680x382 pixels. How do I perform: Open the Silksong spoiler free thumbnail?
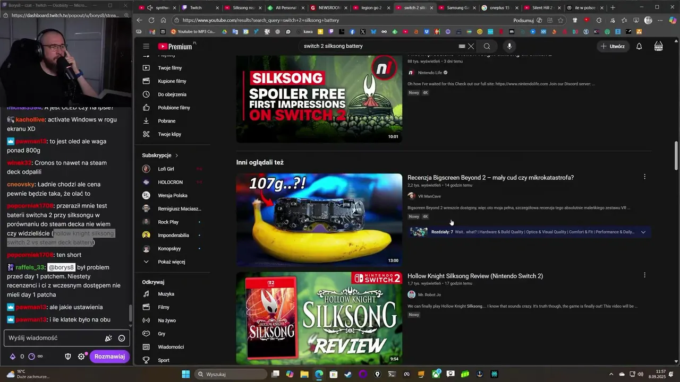click(x=319, y=99)
